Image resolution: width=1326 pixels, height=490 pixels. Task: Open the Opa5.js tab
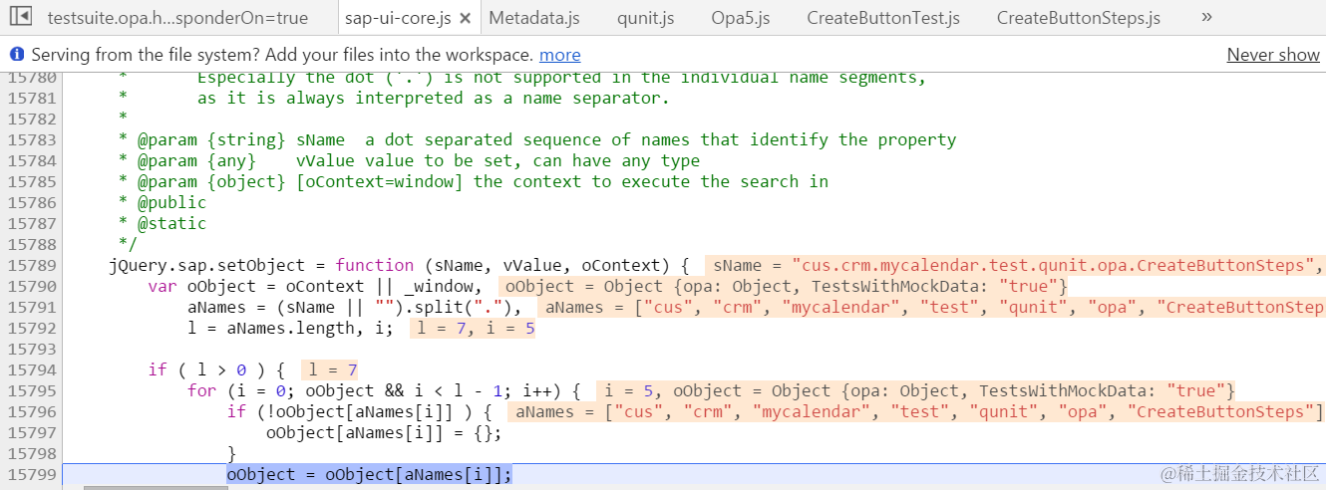740,18
